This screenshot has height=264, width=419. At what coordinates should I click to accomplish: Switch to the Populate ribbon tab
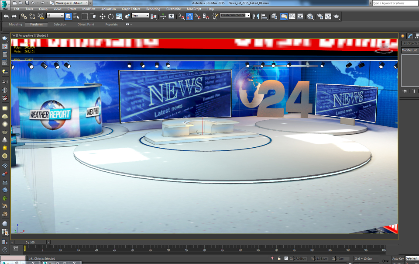[111, 24]
